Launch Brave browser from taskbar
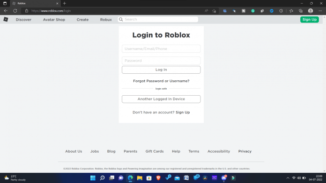This screenshot has height=183, width=326. (x=158, y=178)
